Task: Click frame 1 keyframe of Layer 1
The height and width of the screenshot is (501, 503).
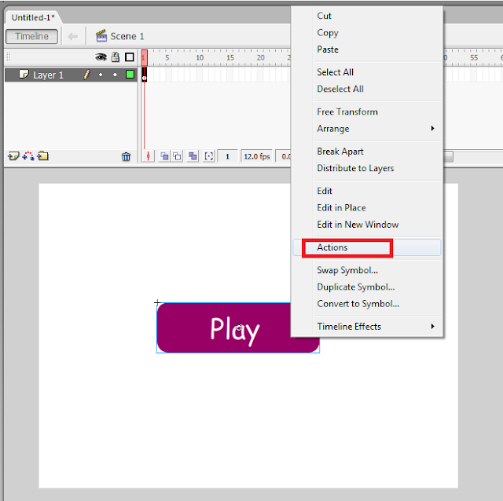Action: pyautogui.click(x=145, y=75)
